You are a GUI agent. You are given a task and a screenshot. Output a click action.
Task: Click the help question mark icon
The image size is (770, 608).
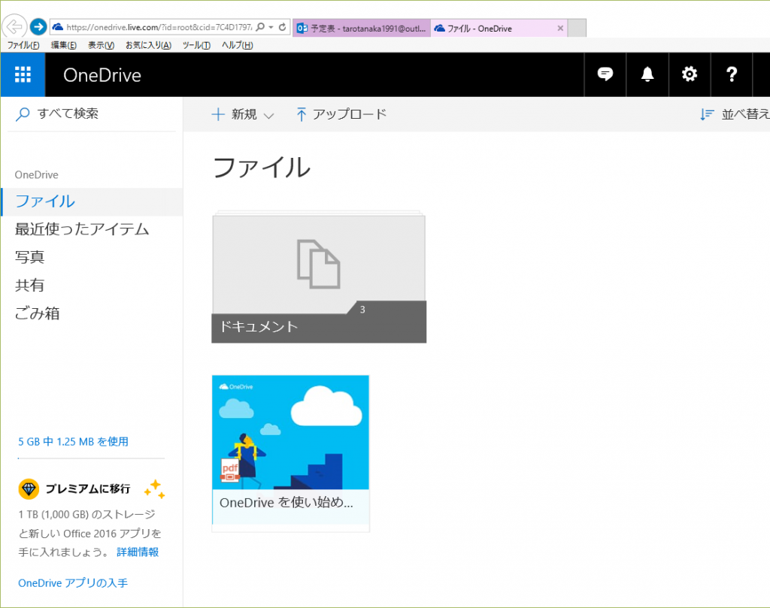click(731, 74)
